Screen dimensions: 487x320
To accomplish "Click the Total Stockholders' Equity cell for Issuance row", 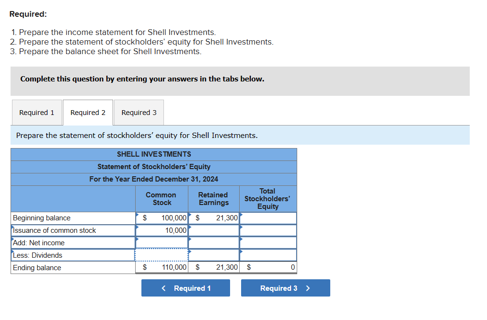I will click(x=268, y=230).
